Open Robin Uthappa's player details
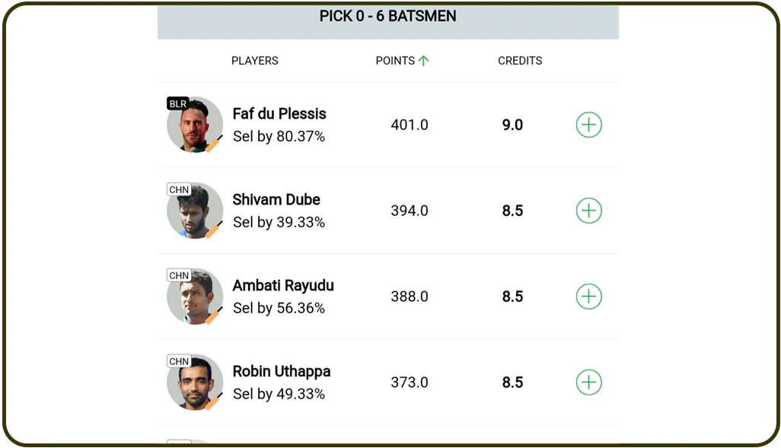The height and width of the screenshot is (448, 781). [x=282, y=372]
